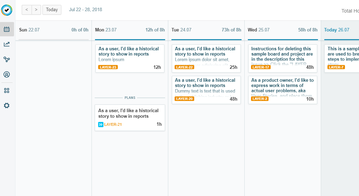Click the app logo checkmark icon

[x=7, y=10]
